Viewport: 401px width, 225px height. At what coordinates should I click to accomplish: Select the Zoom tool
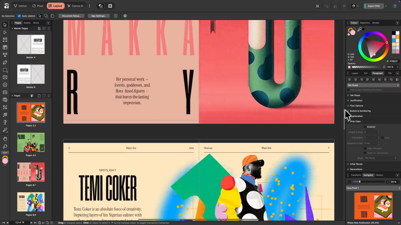coord(5,147)
